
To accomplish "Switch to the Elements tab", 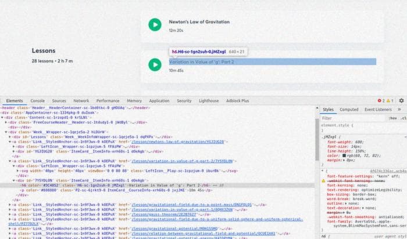I will (x=15, y=101).
